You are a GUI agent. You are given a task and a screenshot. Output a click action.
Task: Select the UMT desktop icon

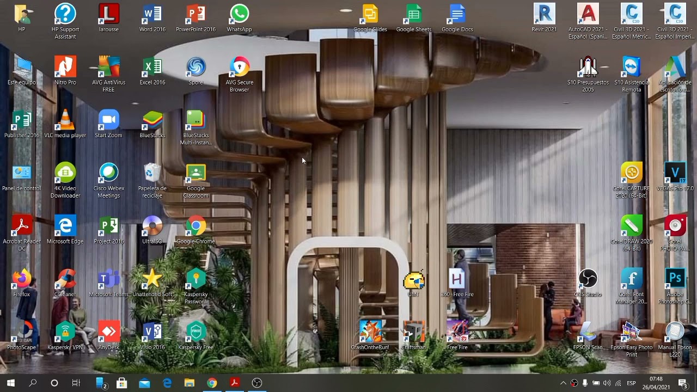pos(414,283)
